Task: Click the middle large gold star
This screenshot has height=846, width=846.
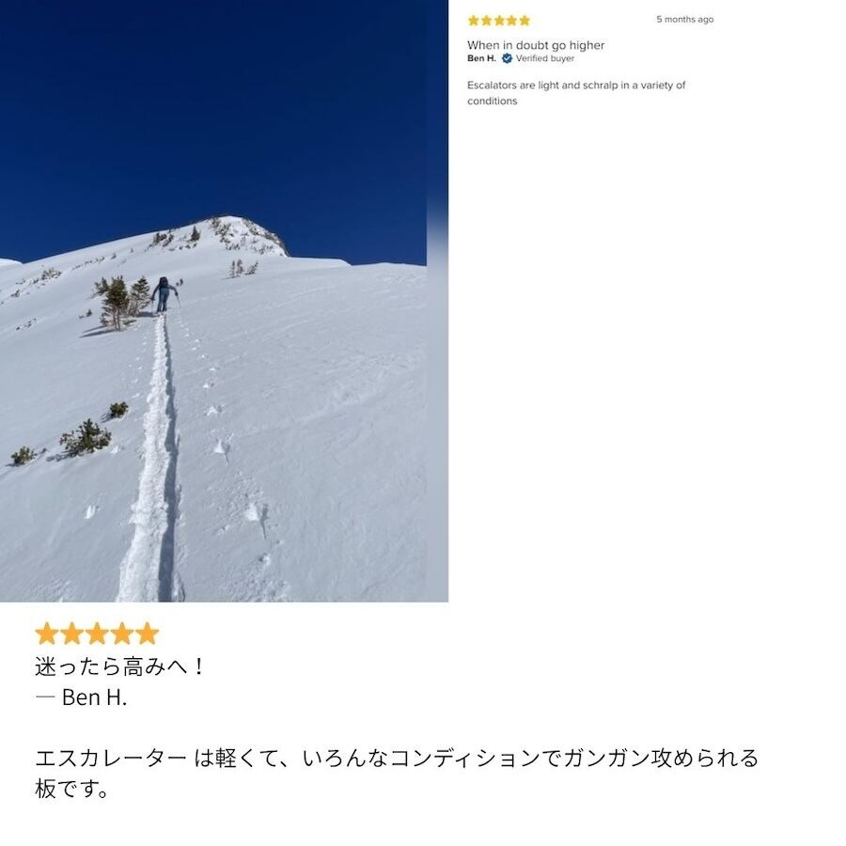Action: click(97, 634)
